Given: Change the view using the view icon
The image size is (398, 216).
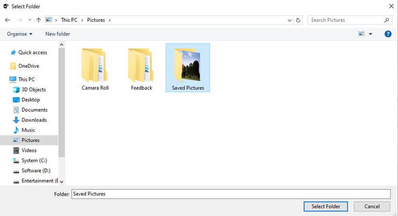Looking at the screenshot, I should pyautogui.click(x=361, y=34).
